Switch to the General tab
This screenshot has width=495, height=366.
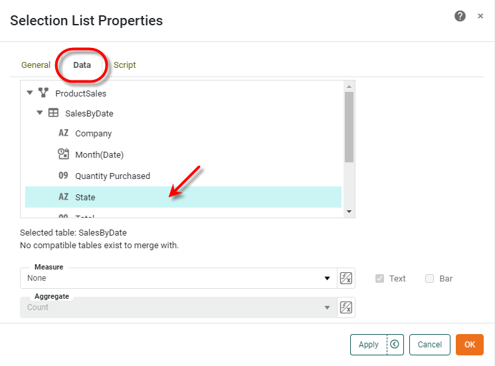(x=36, y=65)
